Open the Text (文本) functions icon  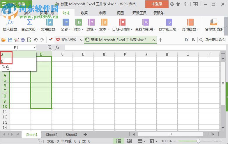[104, 22]
